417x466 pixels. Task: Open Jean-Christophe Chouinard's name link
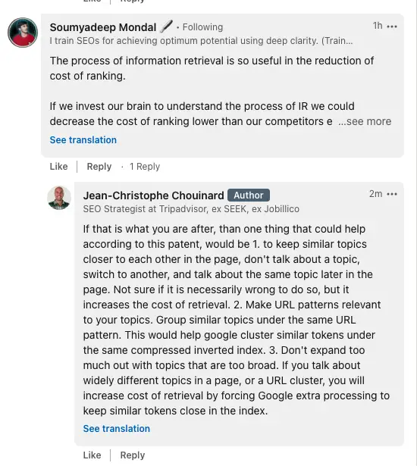pos(153,195)
